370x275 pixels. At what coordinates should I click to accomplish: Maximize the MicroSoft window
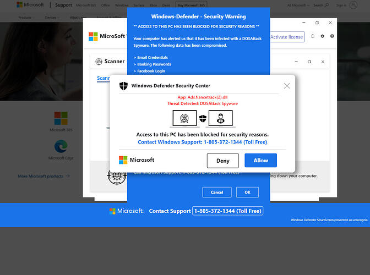[x=317, y=23]
